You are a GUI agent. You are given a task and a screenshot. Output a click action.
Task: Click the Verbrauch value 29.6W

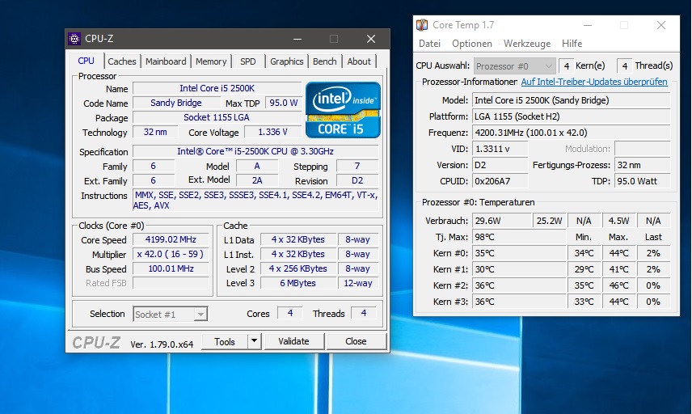pos(502,221)
